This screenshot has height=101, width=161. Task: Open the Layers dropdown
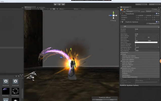tap(141, 4)
